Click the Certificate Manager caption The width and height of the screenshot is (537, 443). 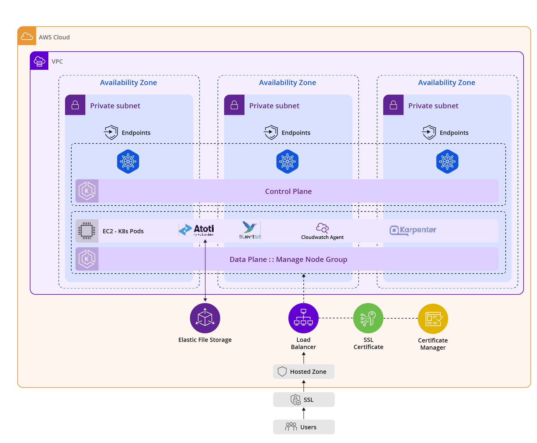[433, 344]
